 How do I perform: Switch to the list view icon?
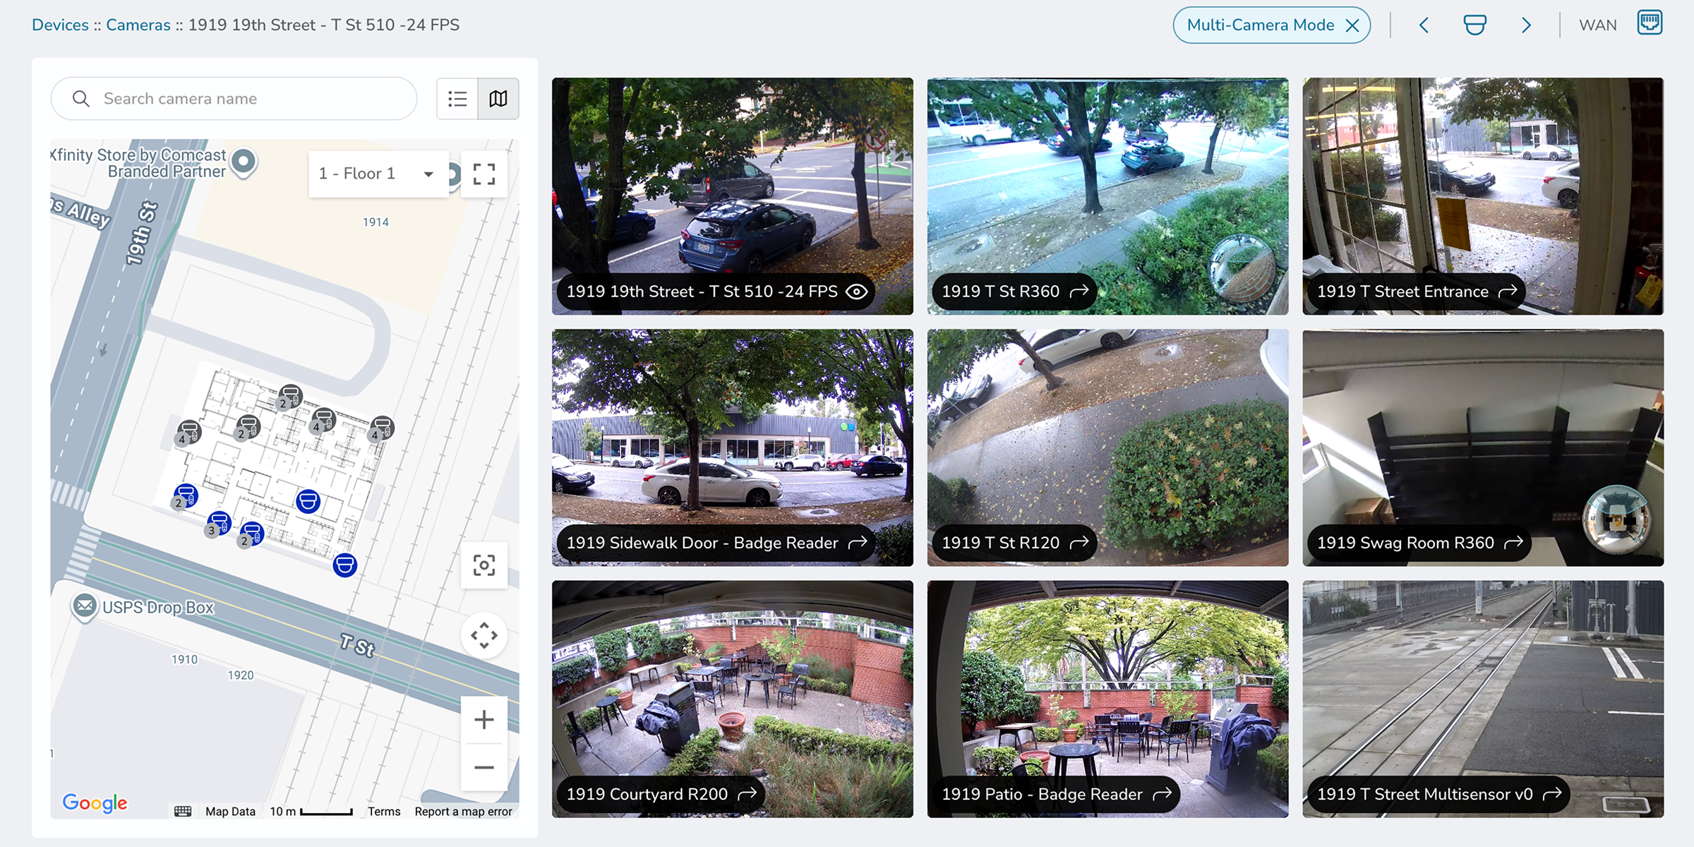click(457, 99)
